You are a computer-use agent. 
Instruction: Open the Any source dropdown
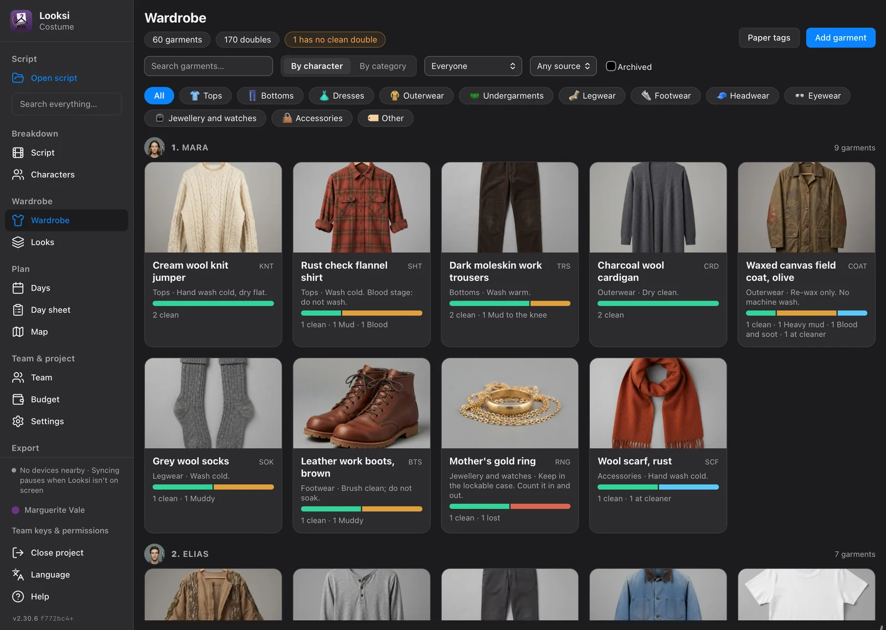pos(563,66)
